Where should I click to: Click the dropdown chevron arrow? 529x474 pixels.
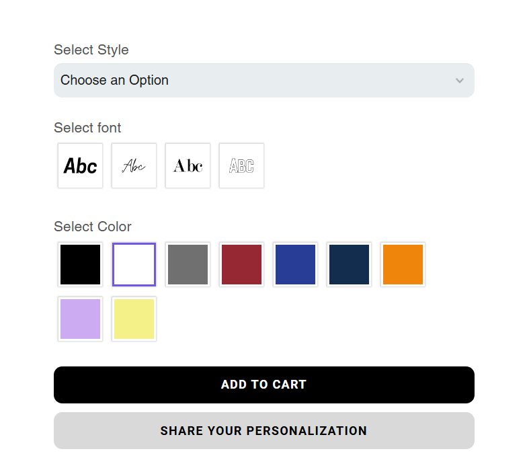click(x=460, y=81)
